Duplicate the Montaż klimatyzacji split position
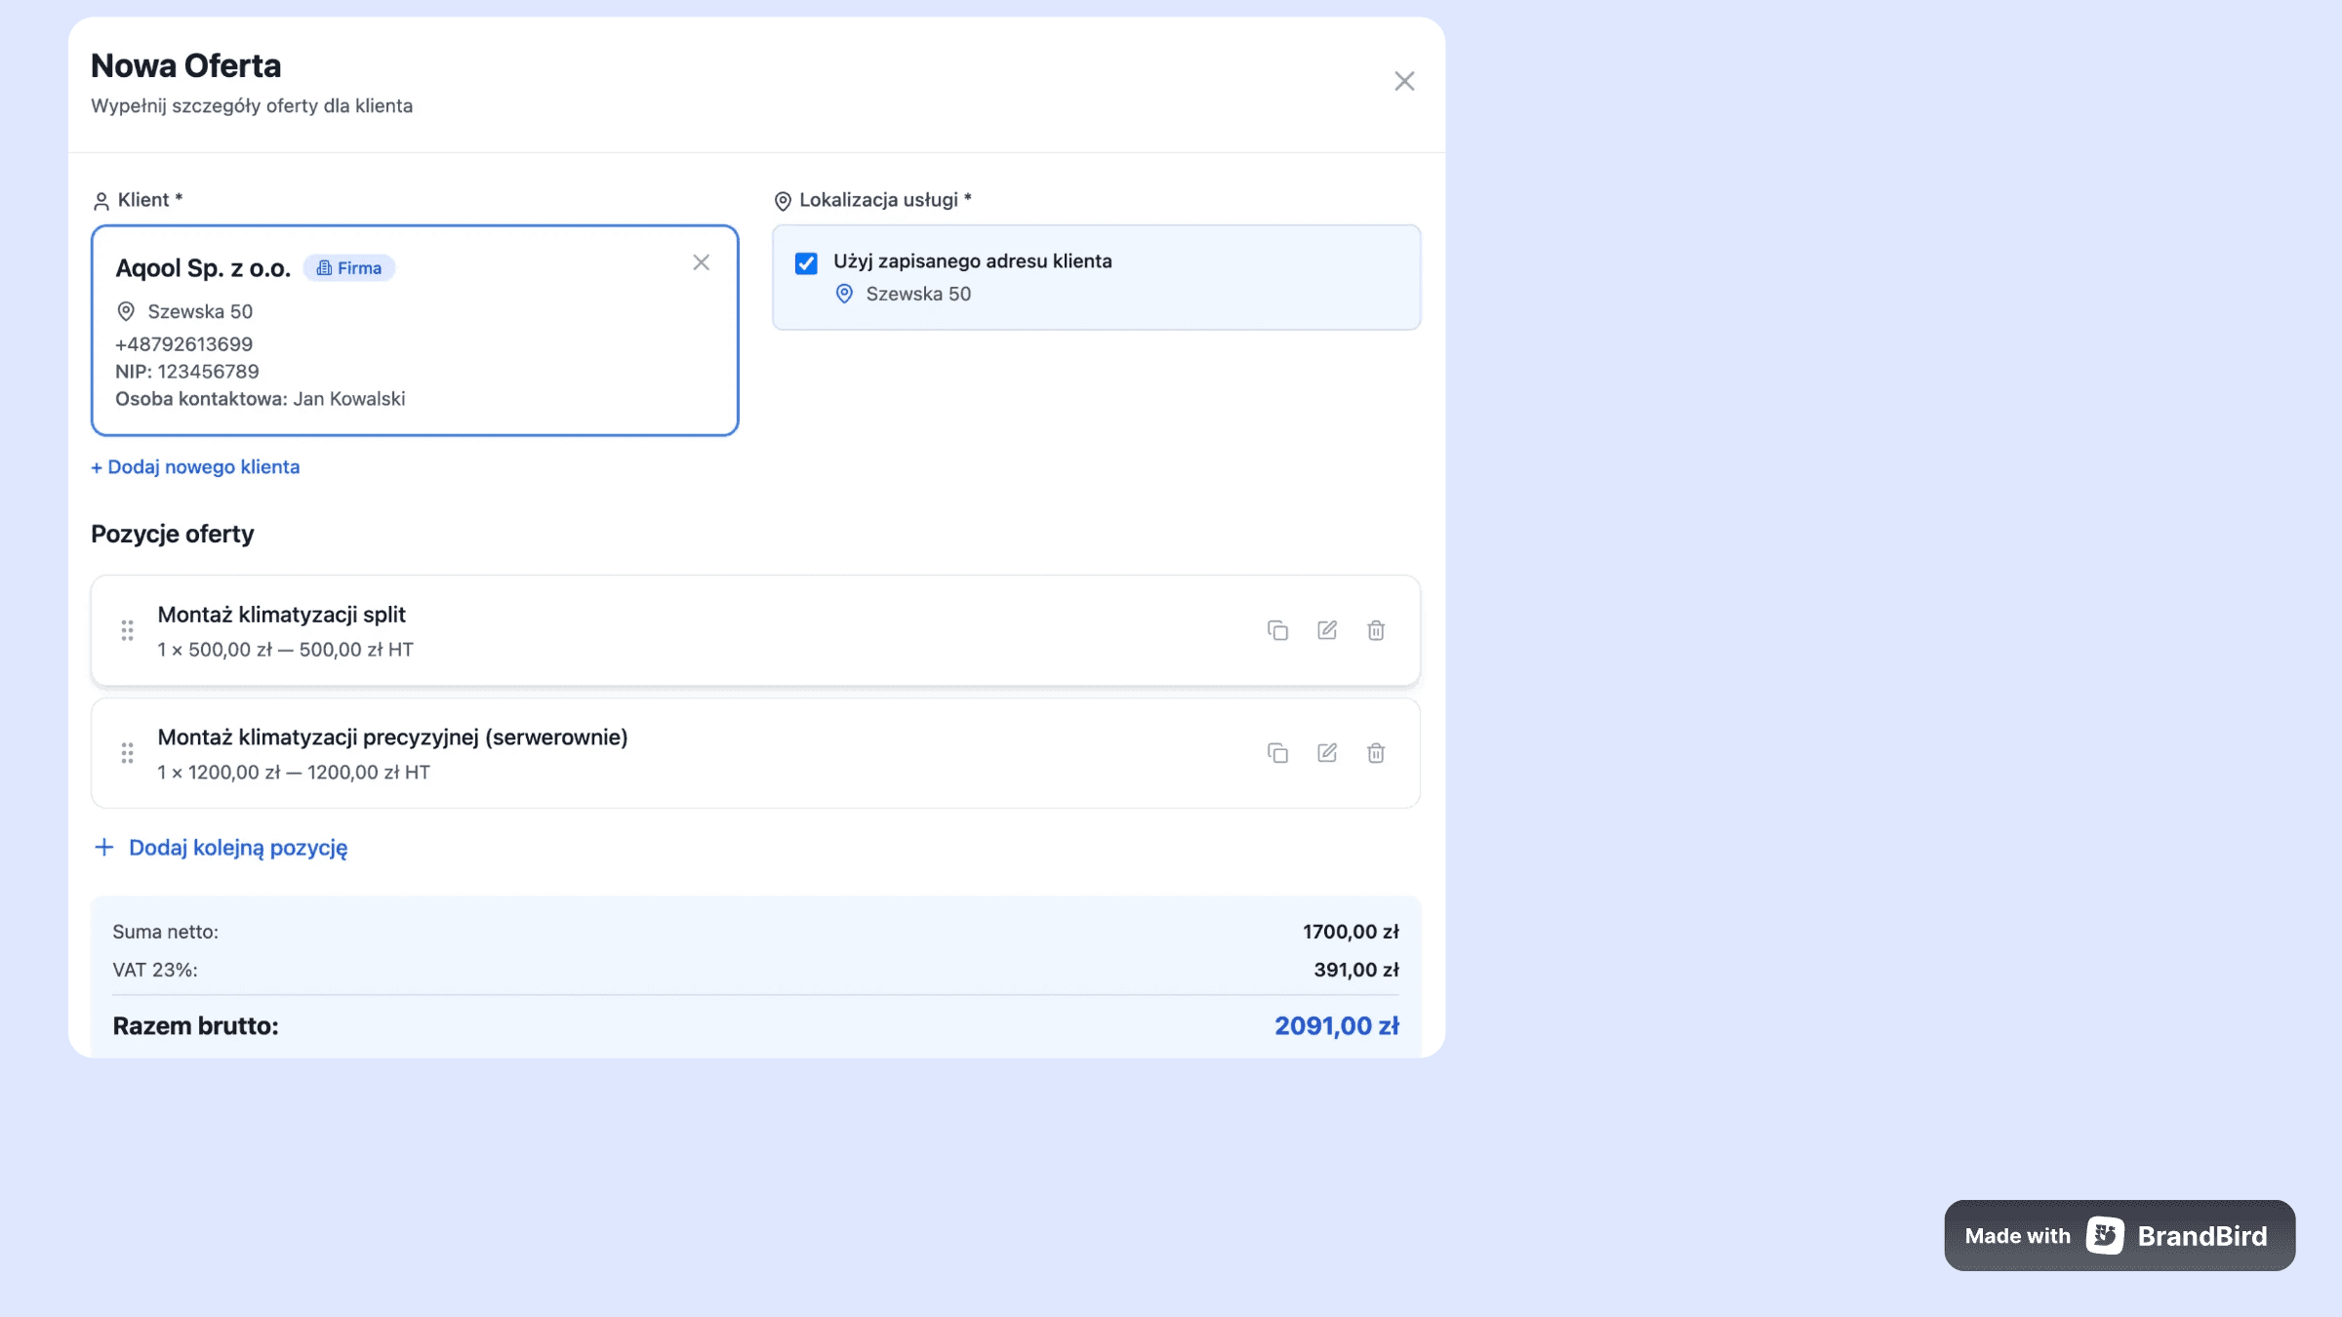The height and width of the screenshot is (1317, 2342). tap(1277, 630)
